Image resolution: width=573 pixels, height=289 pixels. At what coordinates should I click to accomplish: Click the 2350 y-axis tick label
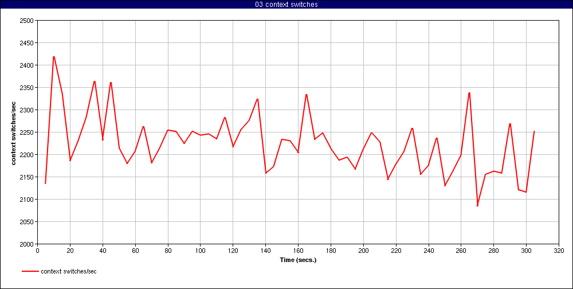(28, 87)
